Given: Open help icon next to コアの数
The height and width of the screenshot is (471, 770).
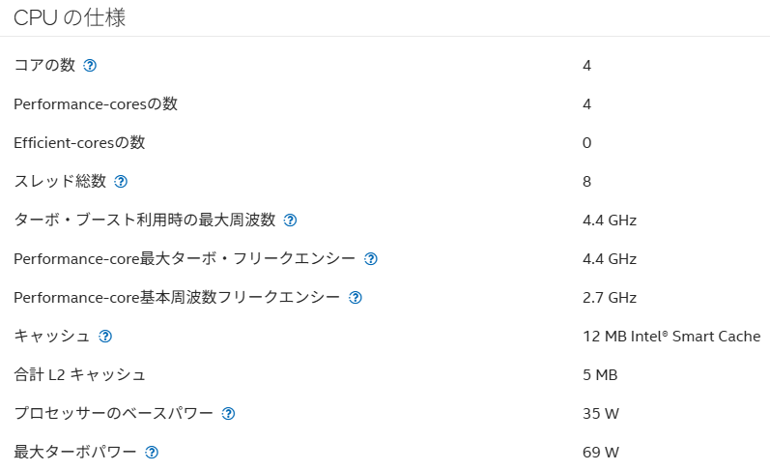Looking at the screenshot, I should (90, 66).
